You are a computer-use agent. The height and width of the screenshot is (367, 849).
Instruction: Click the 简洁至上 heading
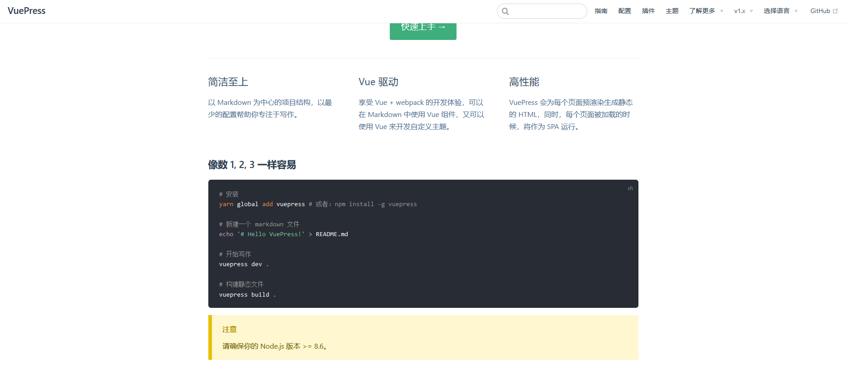pyautogui.click(x=228, y=82)
